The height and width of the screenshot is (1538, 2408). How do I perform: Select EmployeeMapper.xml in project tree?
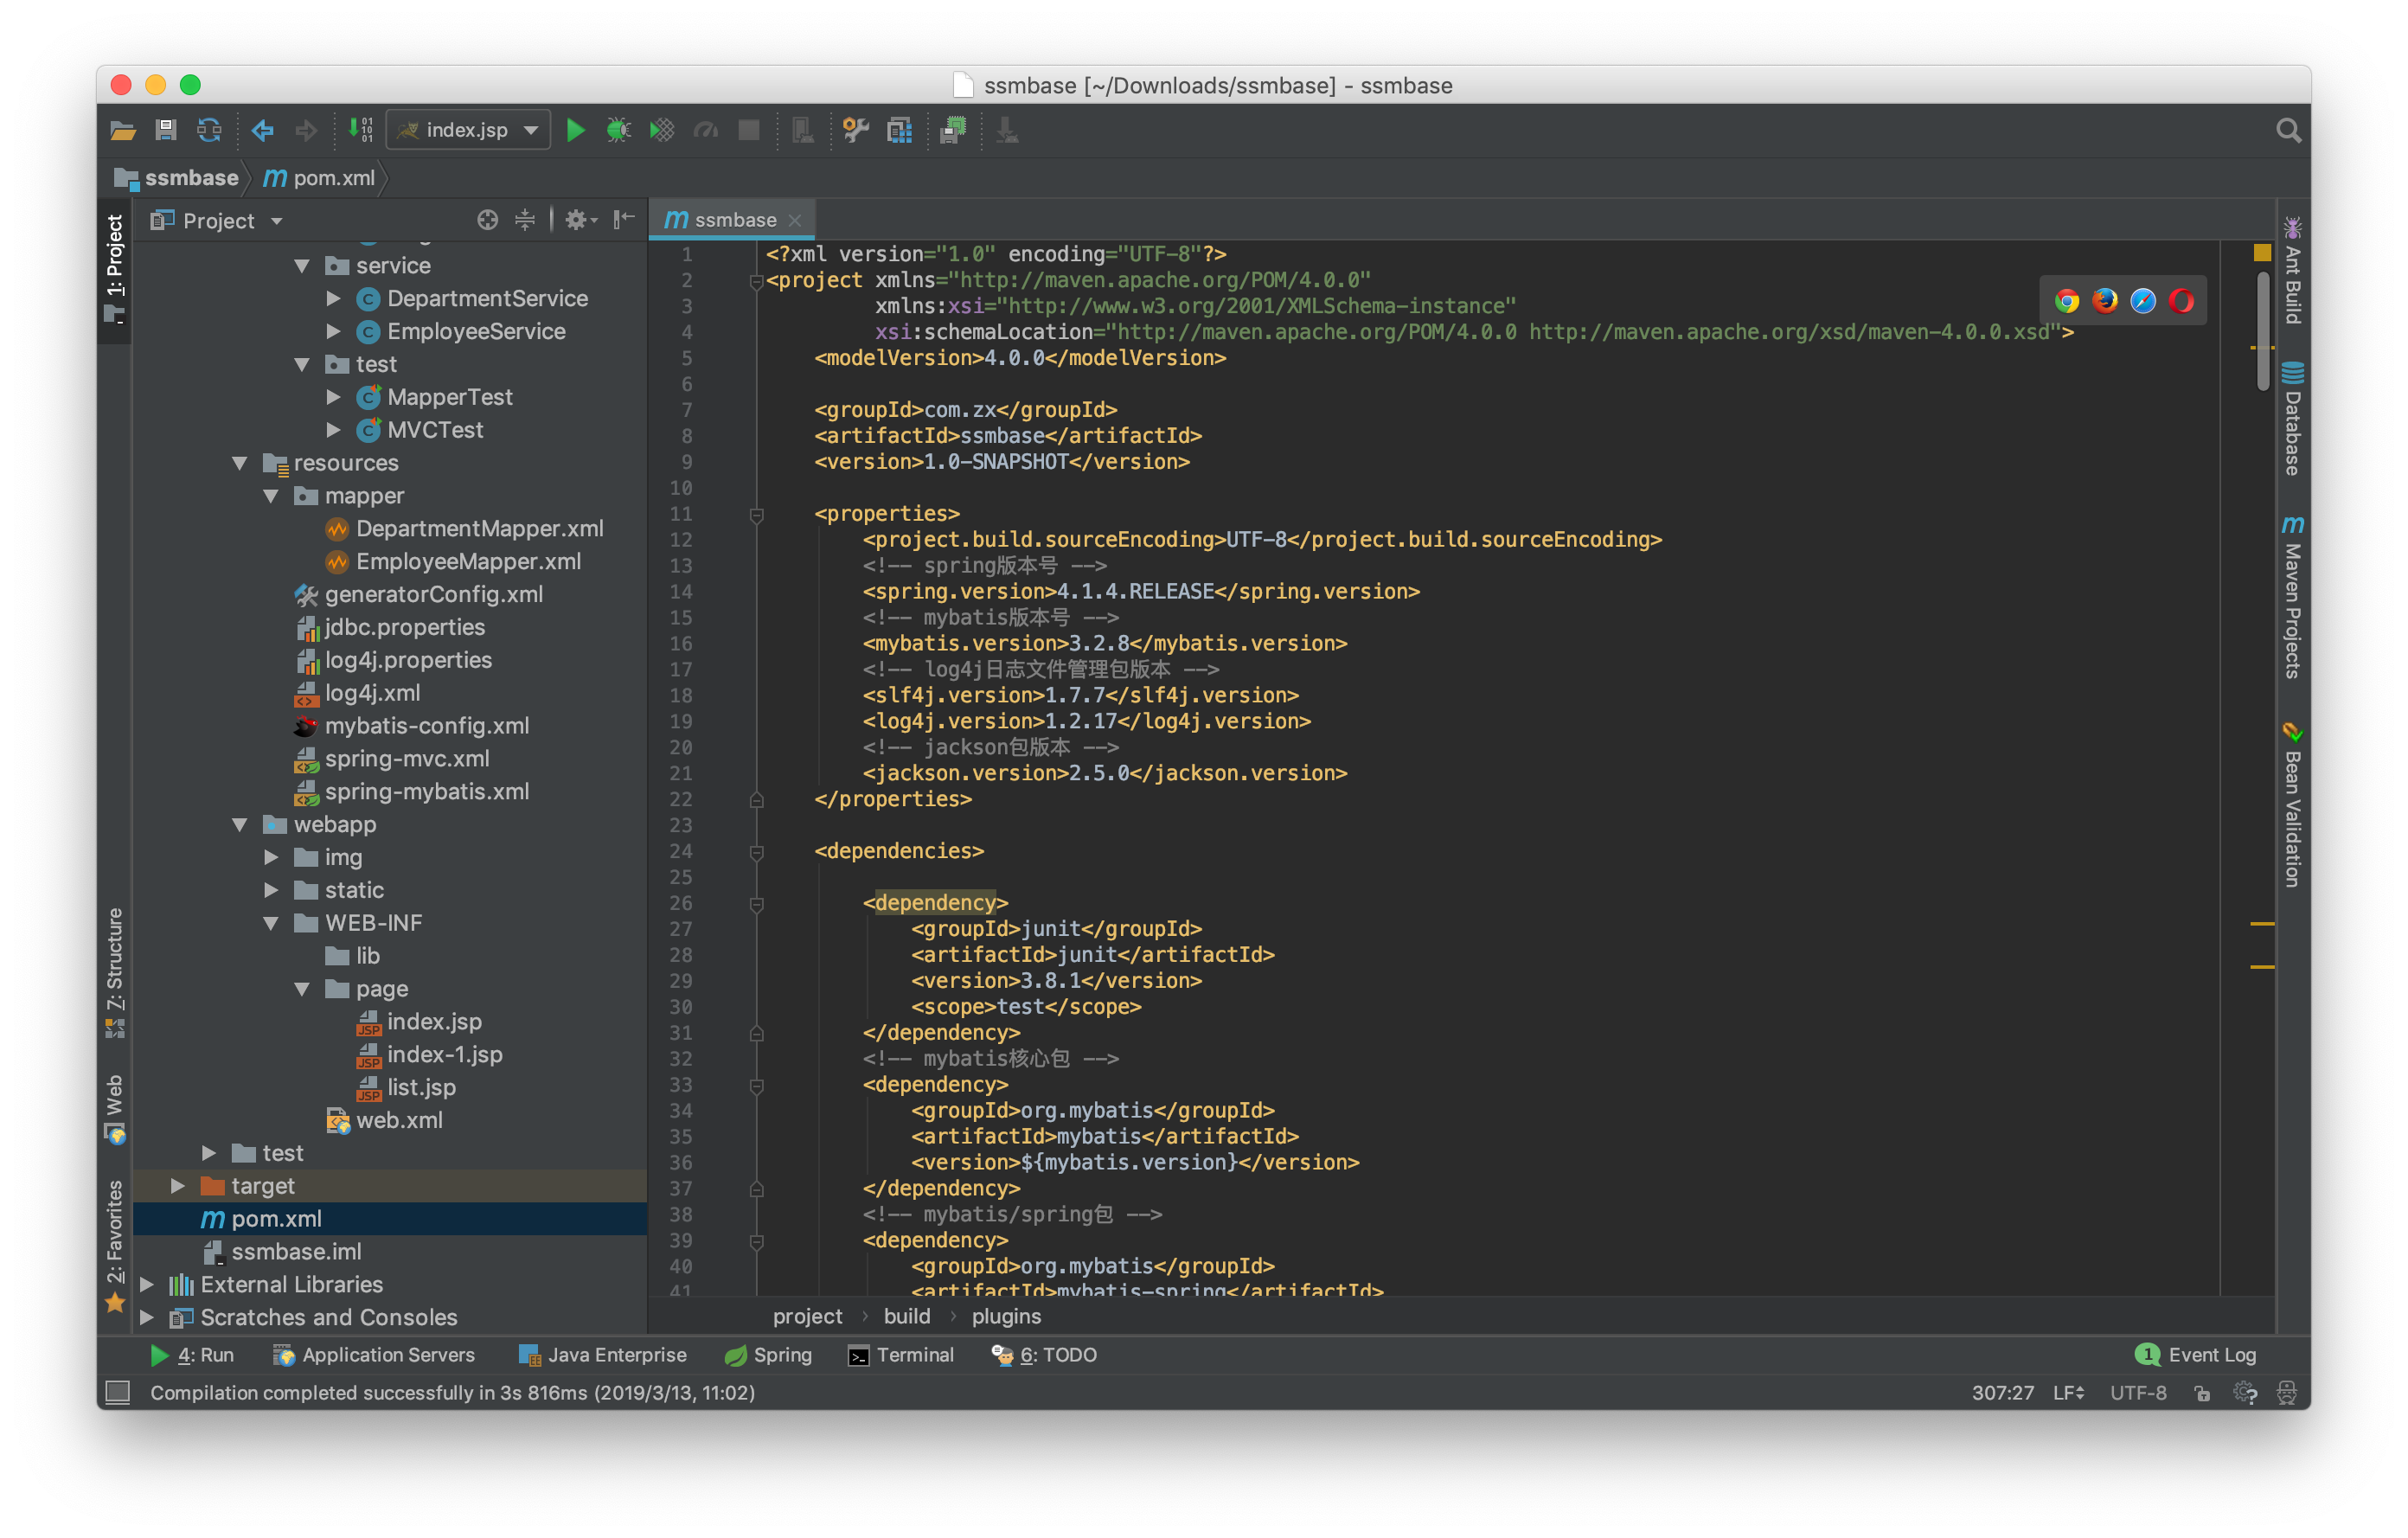click(468, 562)
